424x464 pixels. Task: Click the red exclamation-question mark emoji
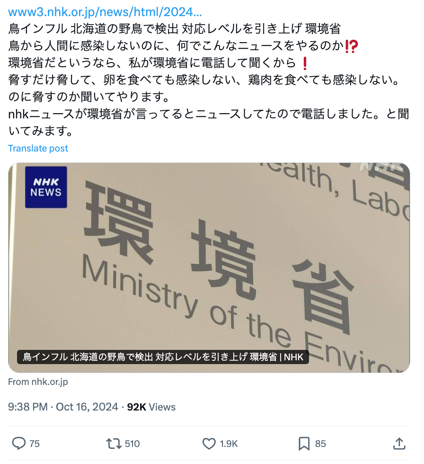352,46
